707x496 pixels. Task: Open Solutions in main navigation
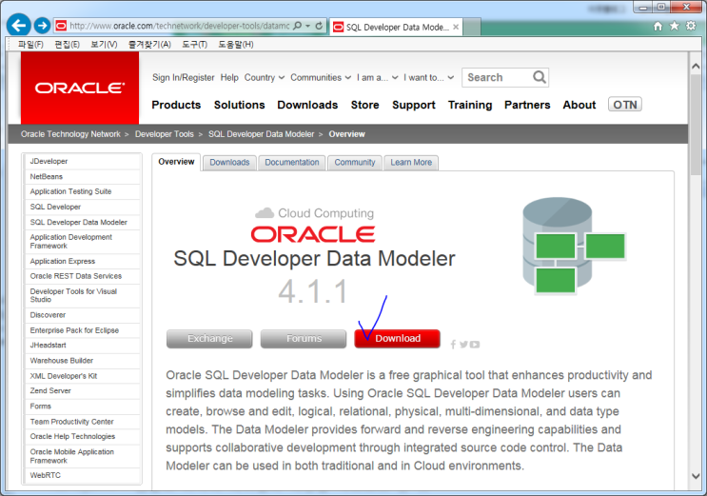(x=240, y=105)
